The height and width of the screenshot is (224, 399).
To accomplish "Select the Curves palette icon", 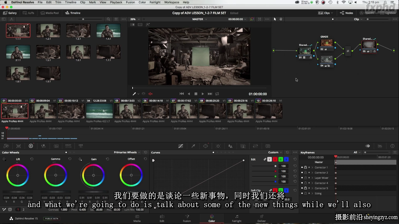I will coord(181,146).
